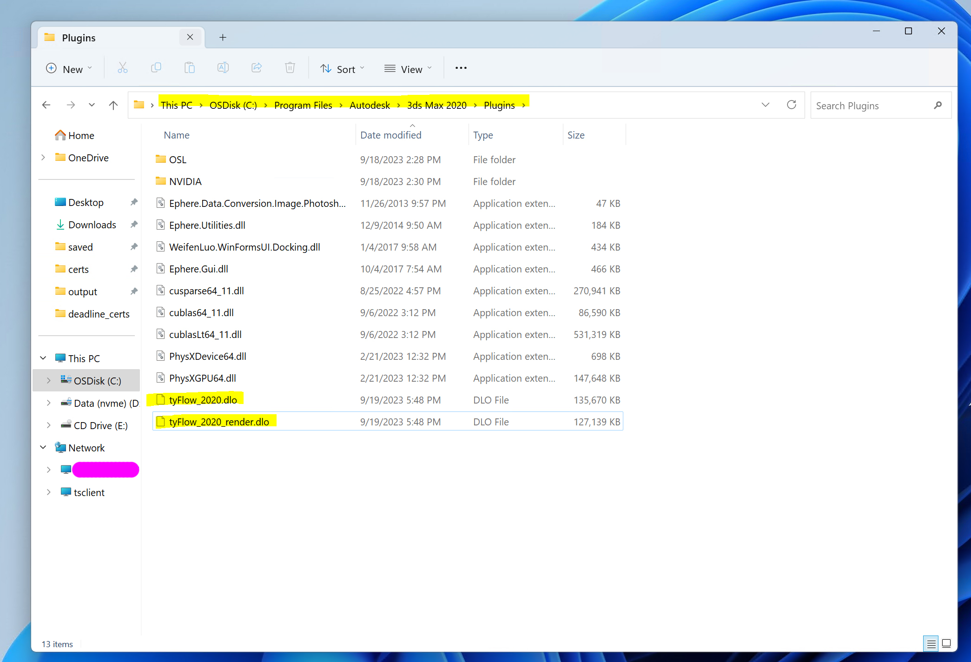Add a new tab with plus button
The image size is (971, 662).
[223, 38]
